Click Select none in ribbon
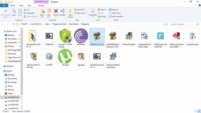The width and height of the screenshot is (201, 113). [115, 13]
